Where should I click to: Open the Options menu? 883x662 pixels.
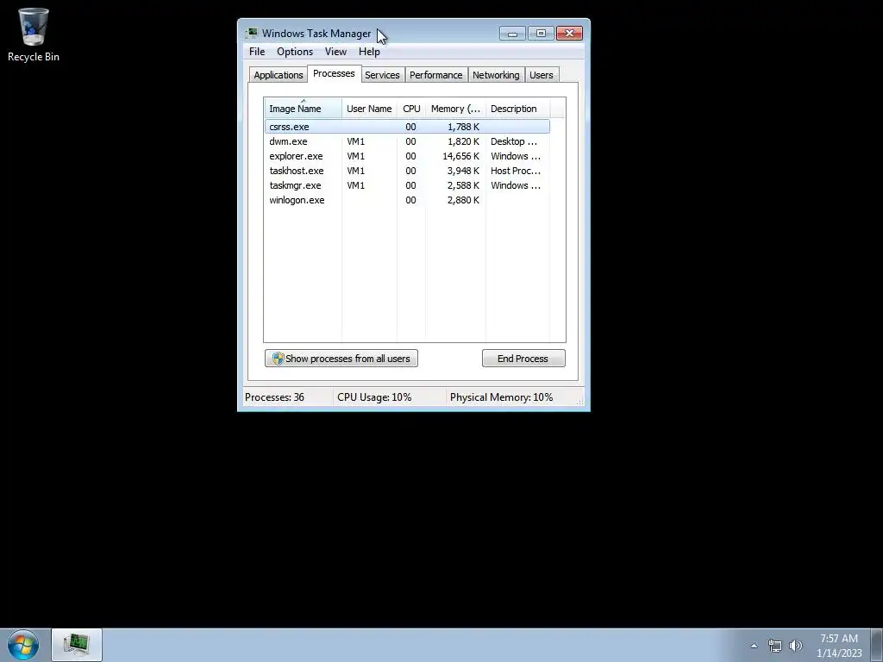pos(295,51)
